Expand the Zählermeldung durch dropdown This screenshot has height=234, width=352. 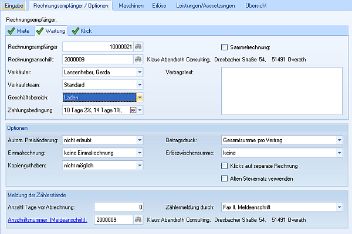tap(339, 207)
